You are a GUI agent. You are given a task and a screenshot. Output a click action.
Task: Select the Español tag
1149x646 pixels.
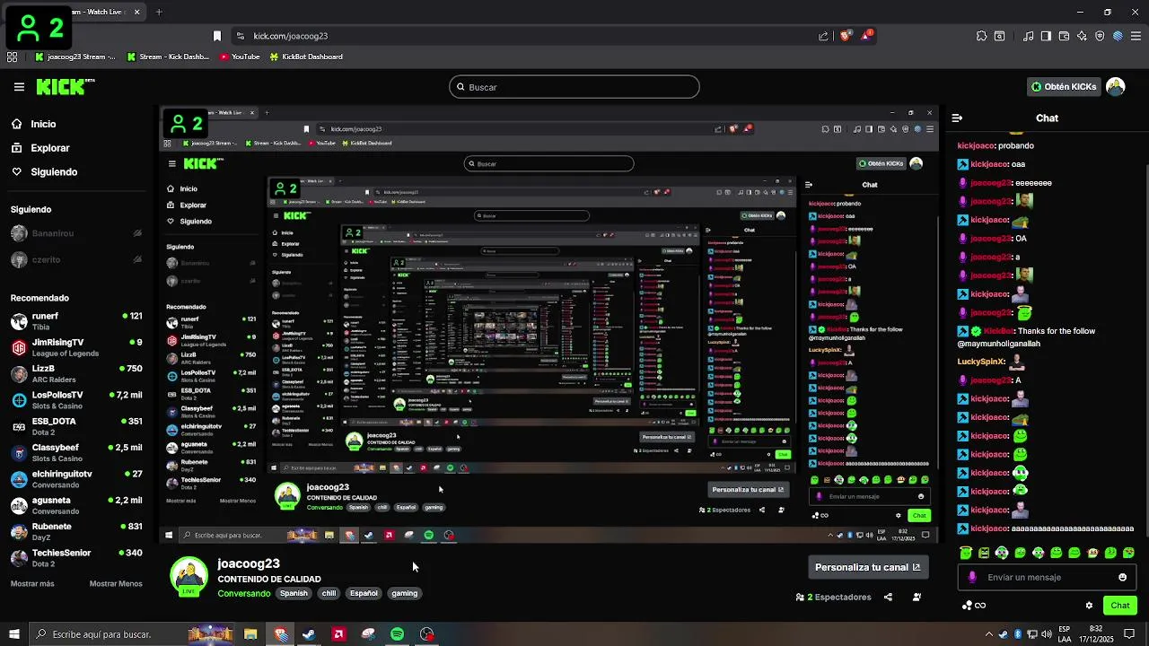(364, 593)
